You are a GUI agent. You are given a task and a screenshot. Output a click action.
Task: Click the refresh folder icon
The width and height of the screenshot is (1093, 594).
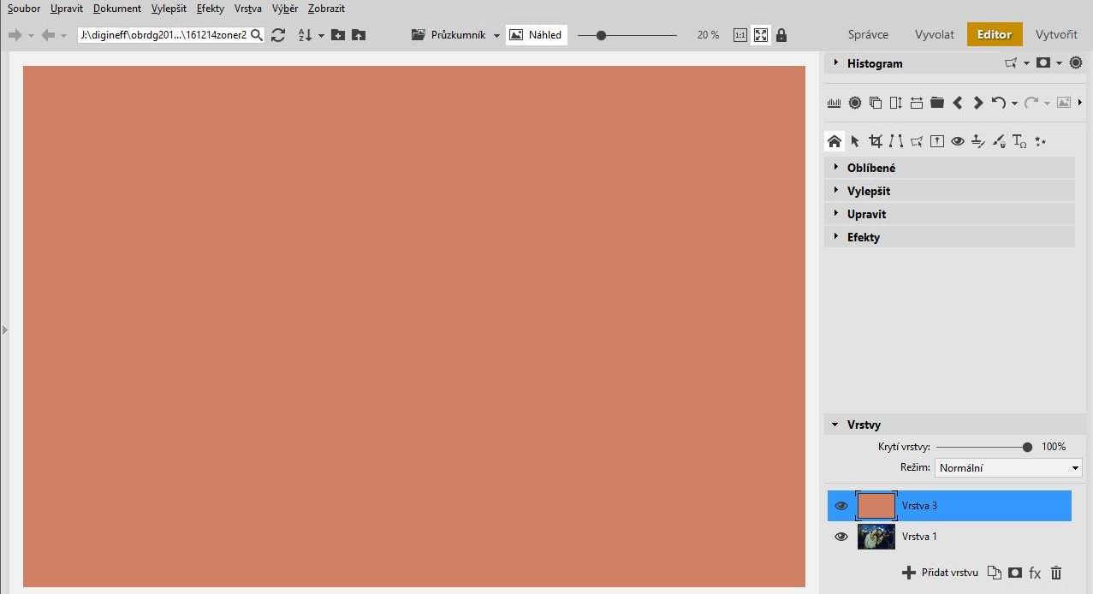(x=278, y=35)
